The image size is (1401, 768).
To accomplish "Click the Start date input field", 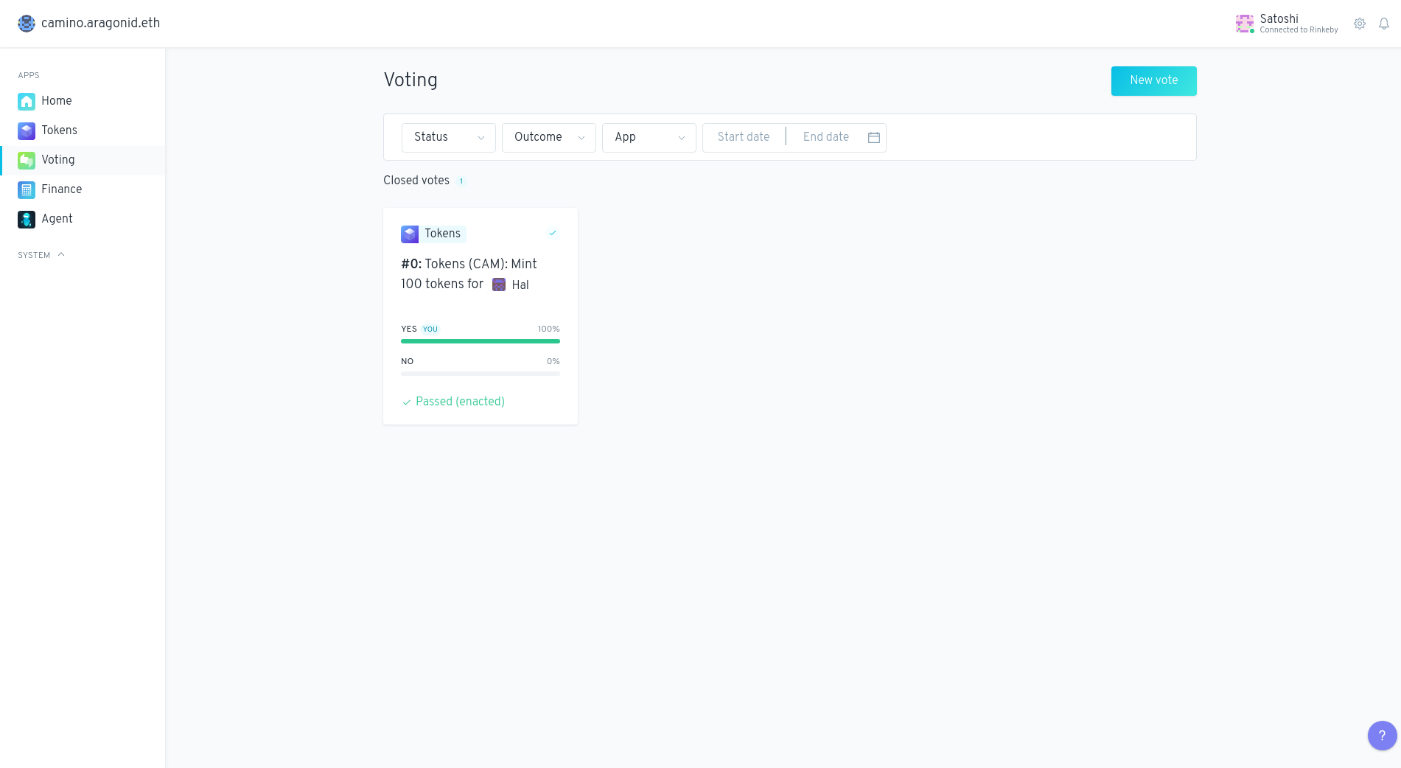I will [x=743, y=137].
